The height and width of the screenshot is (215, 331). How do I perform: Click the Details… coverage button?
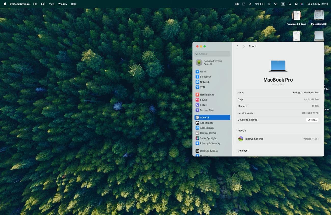coord(312,120)
